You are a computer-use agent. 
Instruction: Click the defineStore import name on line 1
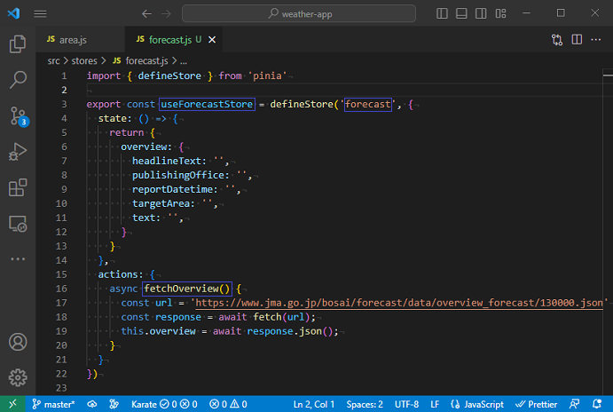169,75
